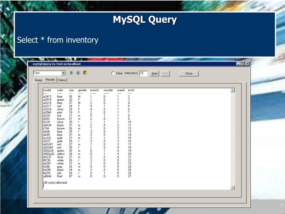Click the blue letter A font icon
285x214 pixels.
78,73
